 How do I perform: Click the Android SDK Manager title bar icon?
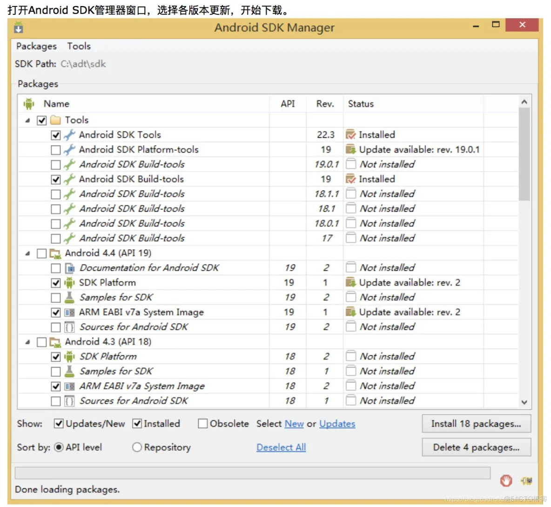click(x=19, y=27)
